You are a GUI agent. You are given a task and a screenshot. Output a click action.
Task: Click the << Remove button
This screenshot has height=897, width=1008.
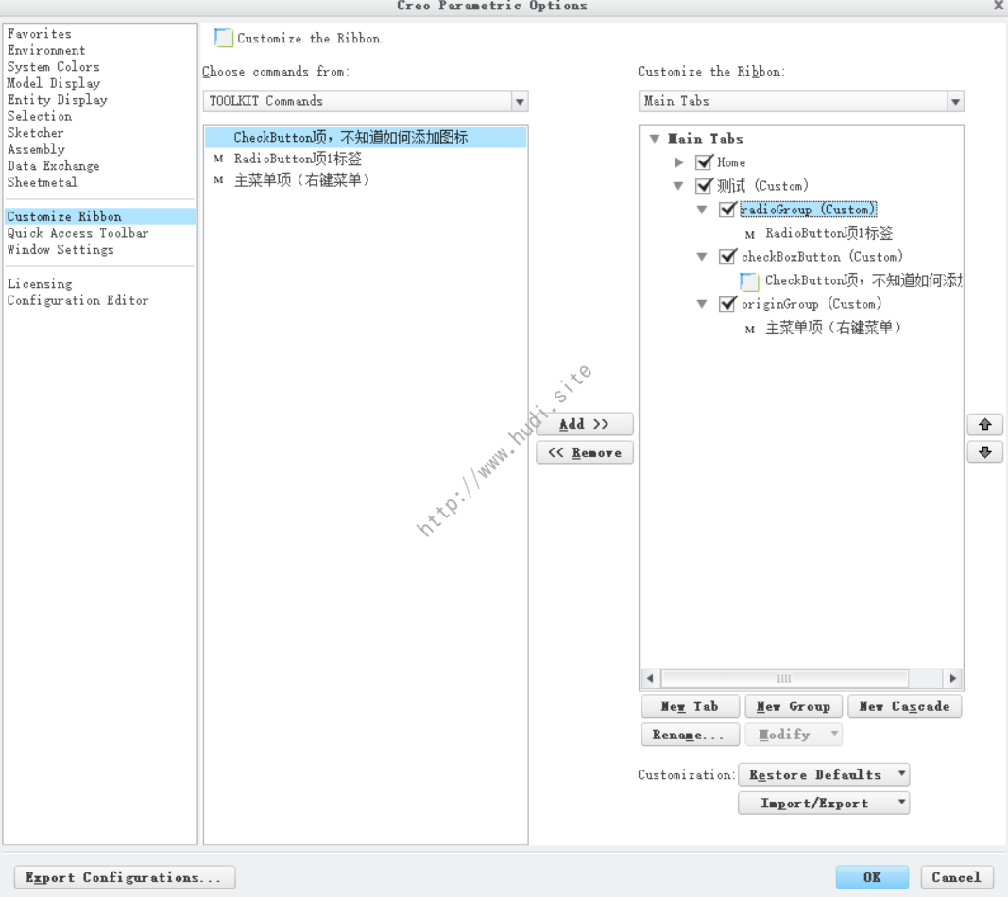coord(584,452)
